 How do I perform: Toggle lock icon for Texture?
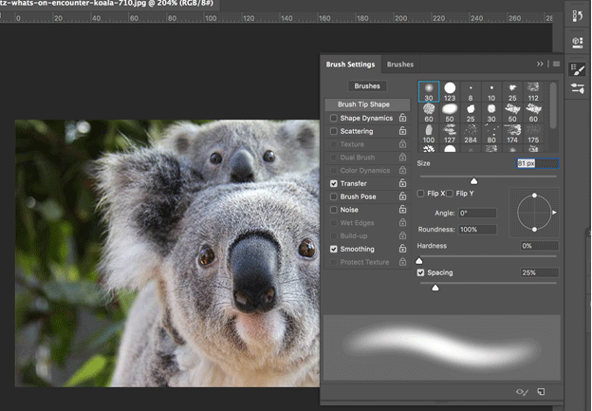(x=403, y=144)
